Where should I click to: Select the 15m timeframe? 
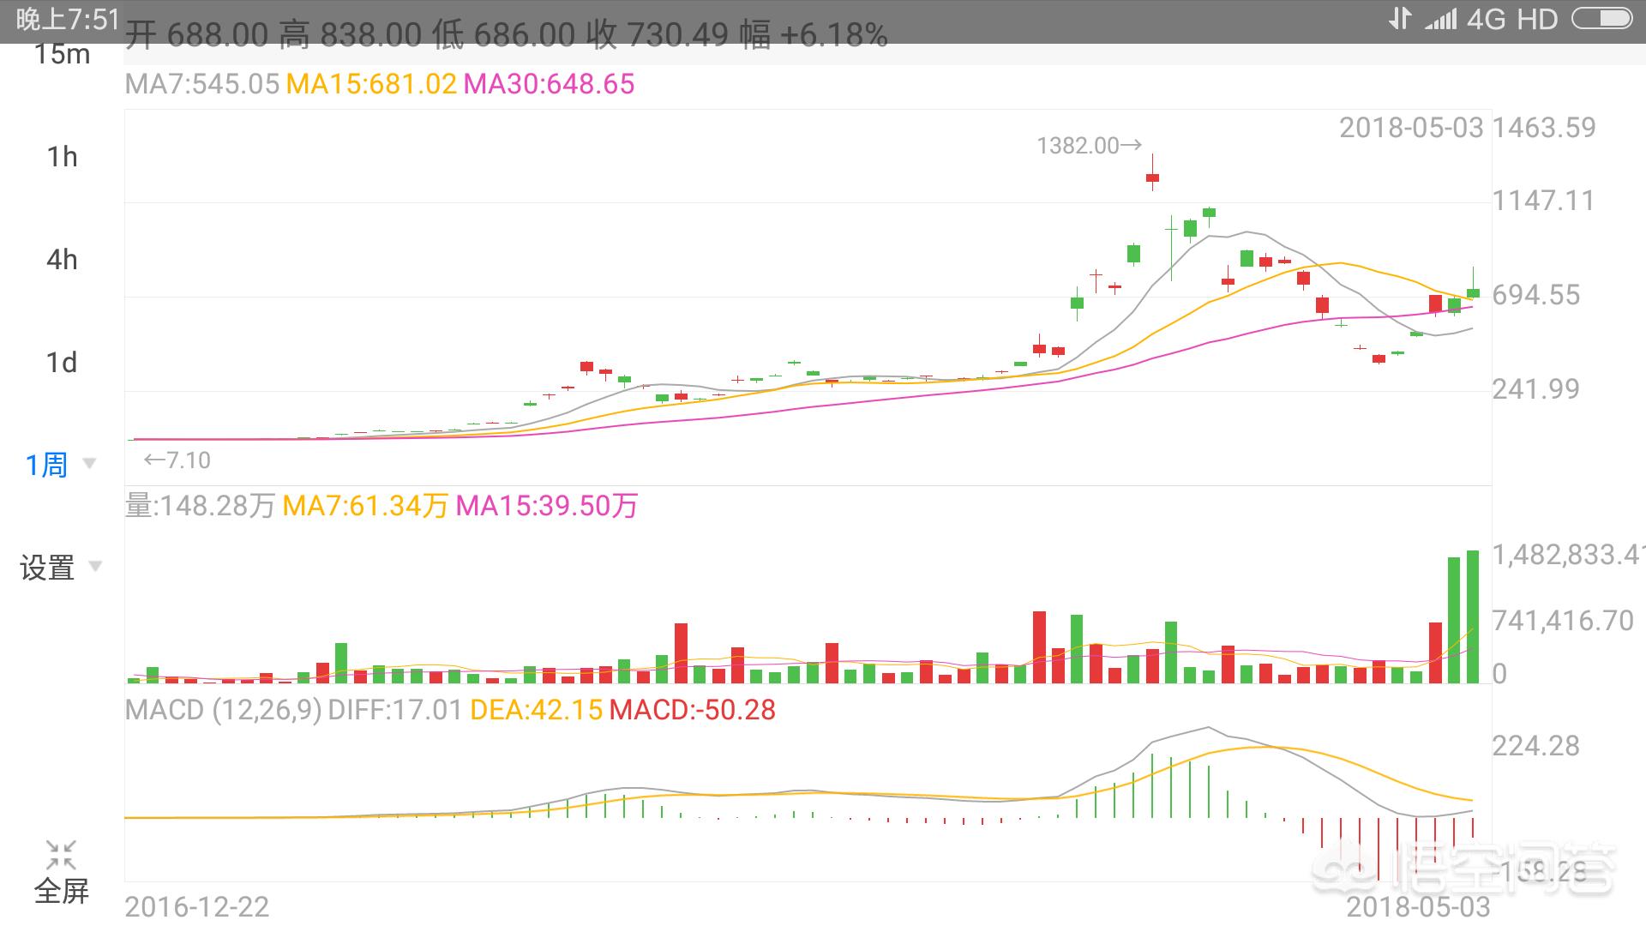(x=62, y=55)
